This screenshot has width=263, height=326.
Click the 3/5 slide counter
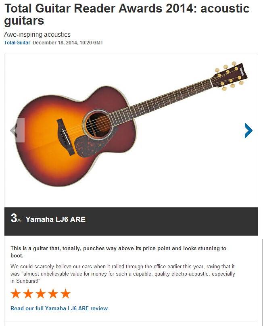pyautogui.click(x=16, y=219)
